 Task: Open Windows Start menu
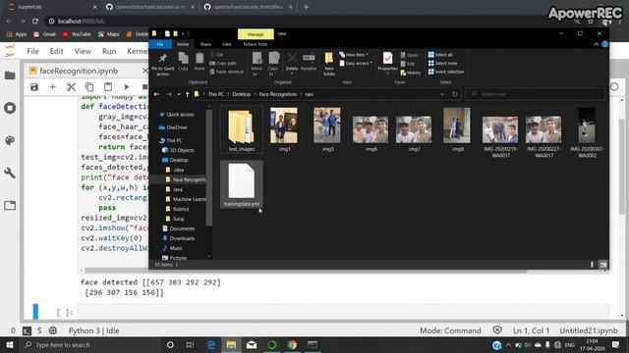[10, 345]
